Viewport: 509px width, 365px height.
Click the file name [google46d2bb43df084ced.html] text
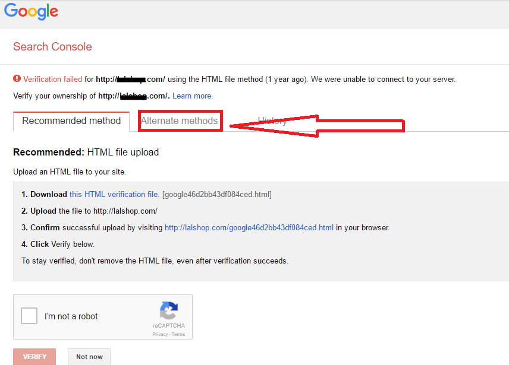(217, 194)
